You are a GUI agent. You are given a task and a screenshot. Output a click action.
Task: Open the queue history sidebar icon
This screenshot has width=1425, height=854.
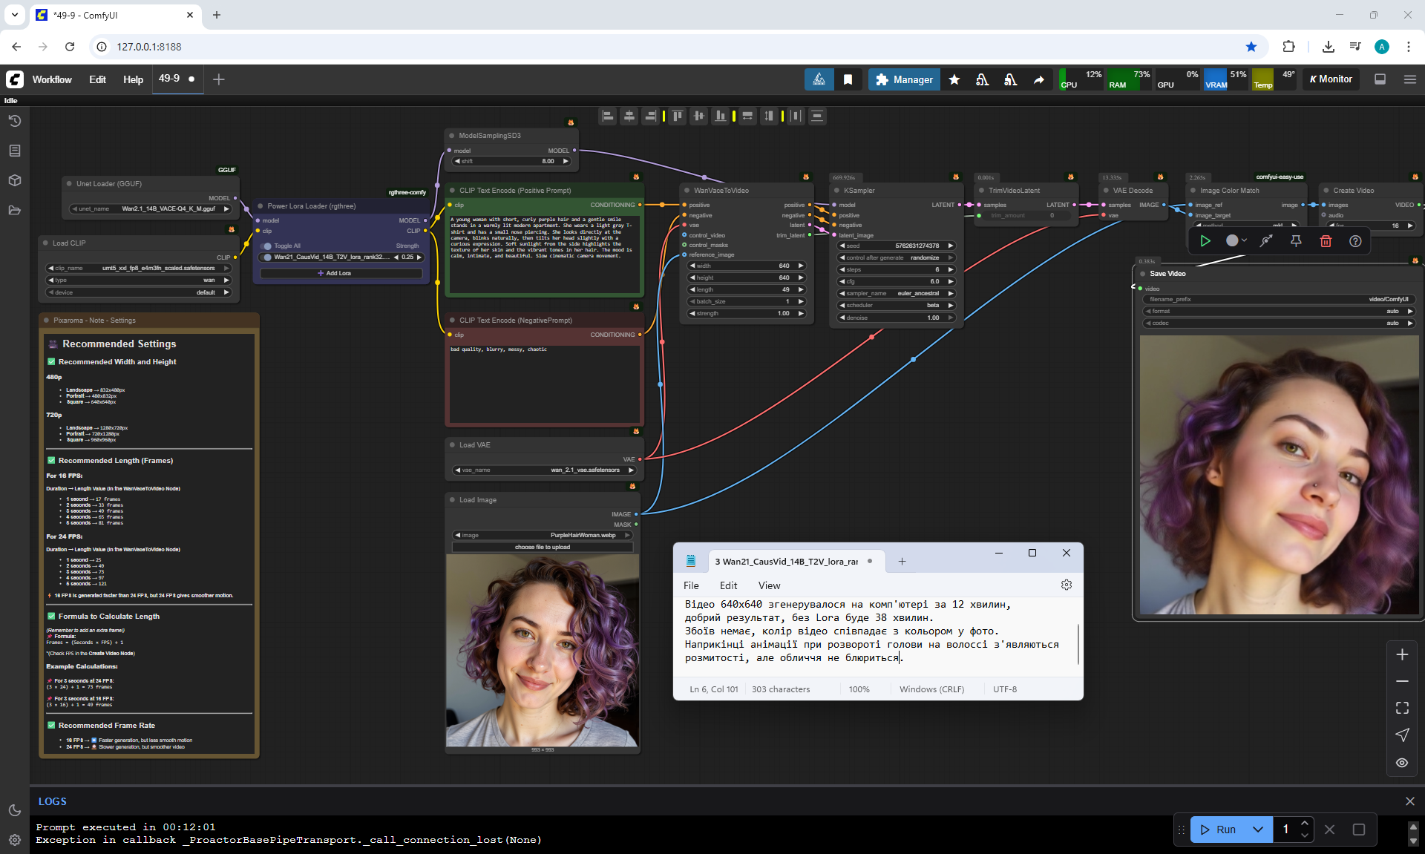coord(15,121)
